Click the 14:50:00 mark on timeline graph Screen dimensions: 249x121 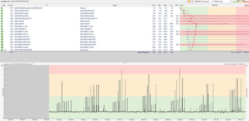pos(179,120)
